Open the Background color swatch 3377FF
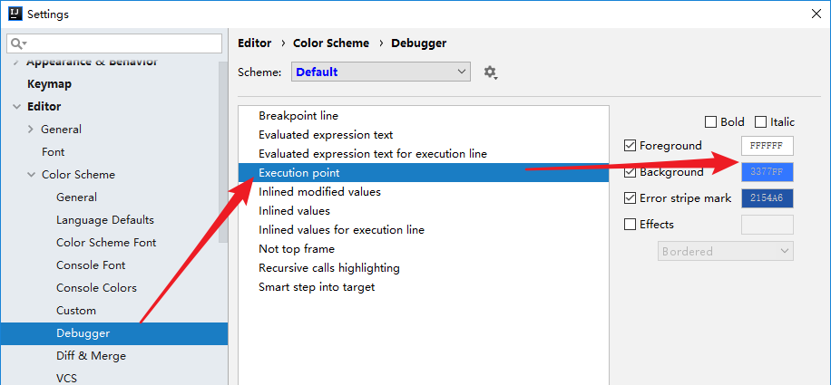Screen dimensions: 831x385 767,172
